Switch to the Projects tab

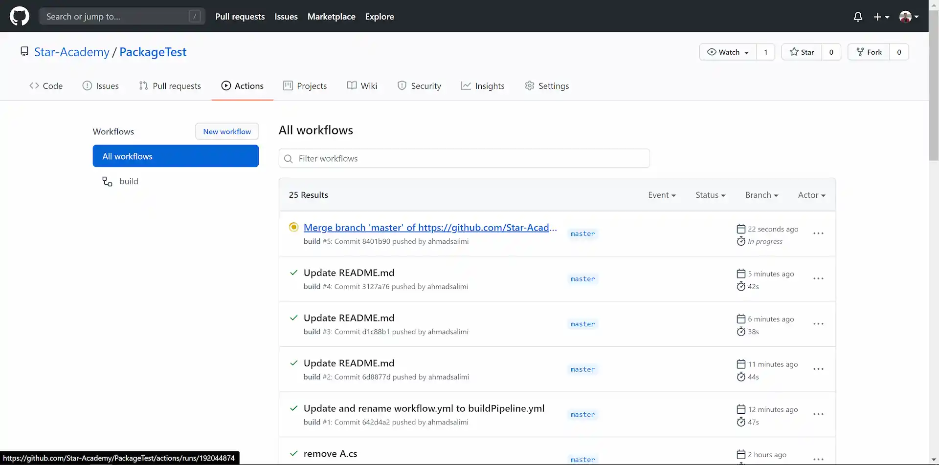(305, 86)
